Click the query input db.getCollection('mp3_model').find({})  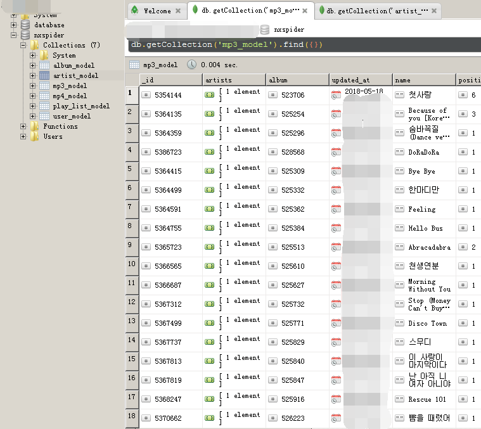tap(304, 45)
